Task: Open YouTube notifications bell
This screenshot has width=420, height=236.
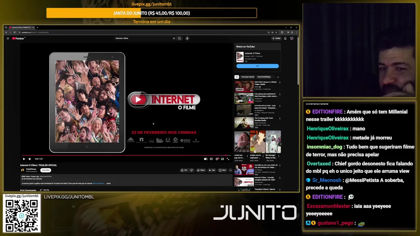Action: (285, 38)
